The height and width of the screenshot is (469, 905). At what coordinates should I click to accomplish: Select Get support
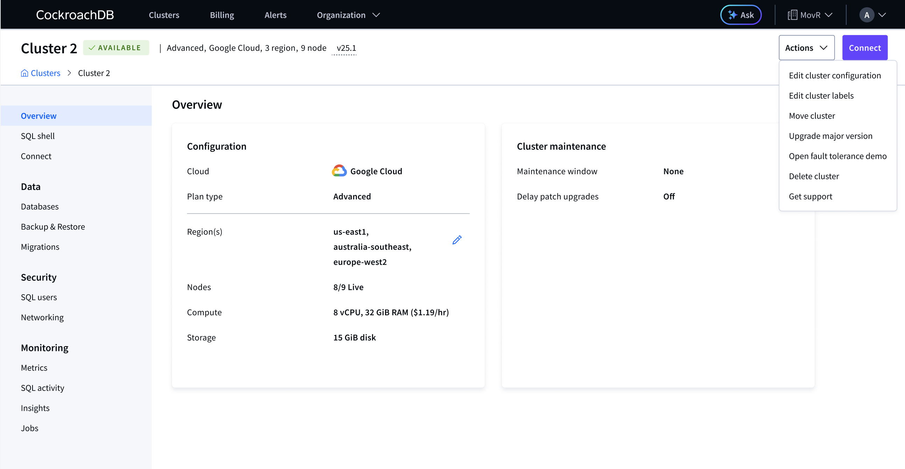coord(811,196)
